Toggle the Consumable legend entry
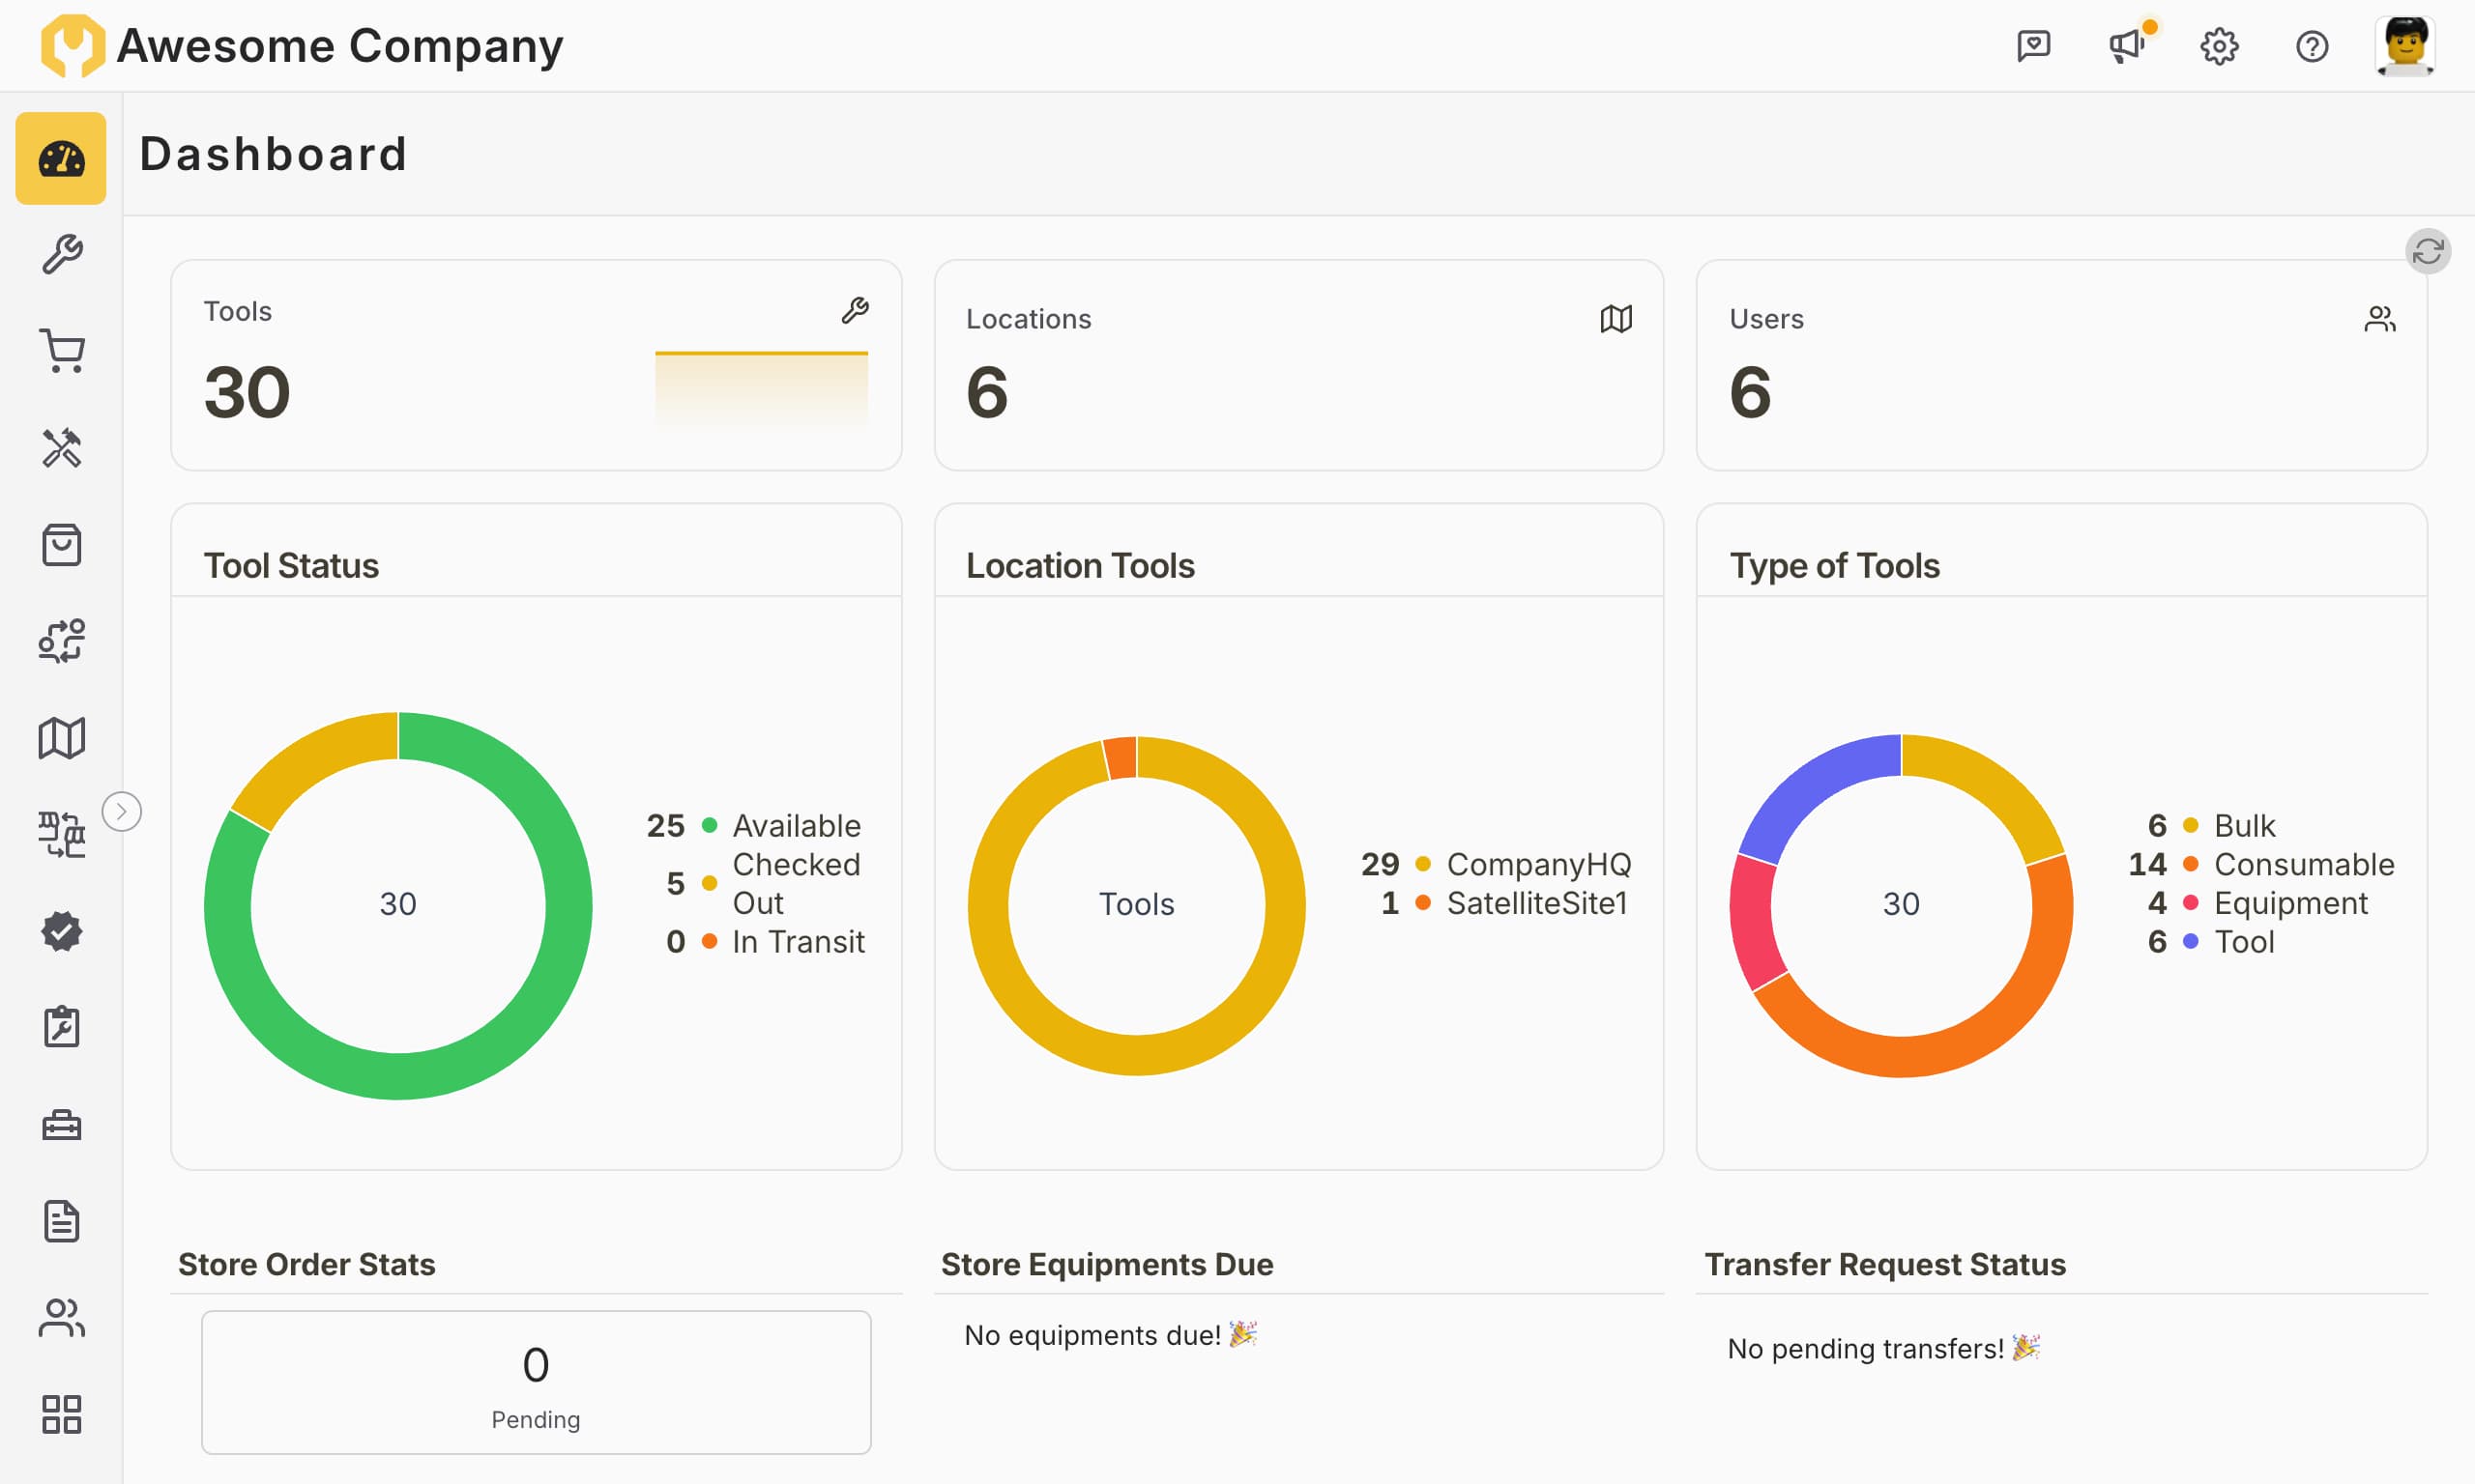This screenshot has width=2475, height=1484. (2303, 864)
